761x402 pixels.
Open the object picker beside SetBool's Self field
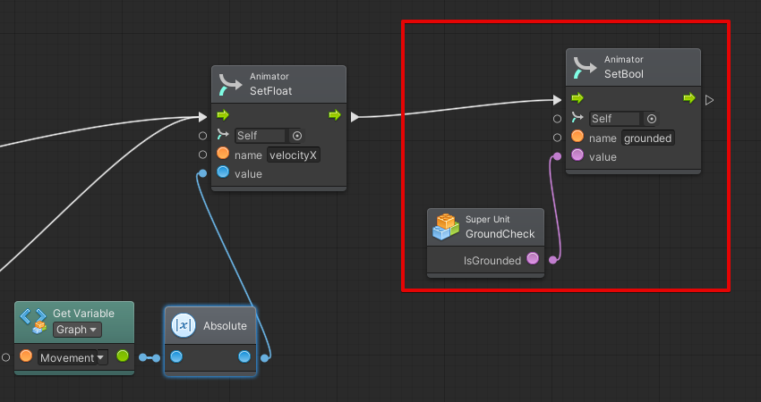(x=652, y=119)
